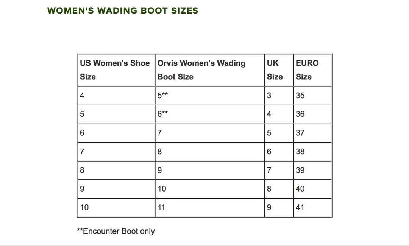This screenshot has height=246, width=409.
Task: Select the EURO size 37 cell
Action: [300, 133]
